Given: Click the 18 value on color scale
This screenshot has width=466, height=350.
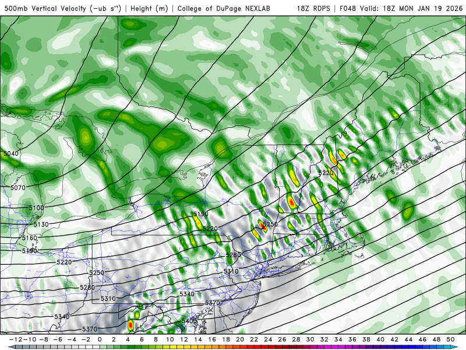Looking at the screenshot, I should [x=226, y=339].
